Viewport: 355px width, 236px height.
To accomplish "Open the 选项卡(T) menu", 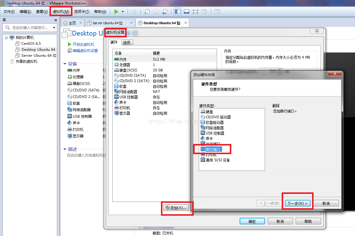I will click(81, 12).
